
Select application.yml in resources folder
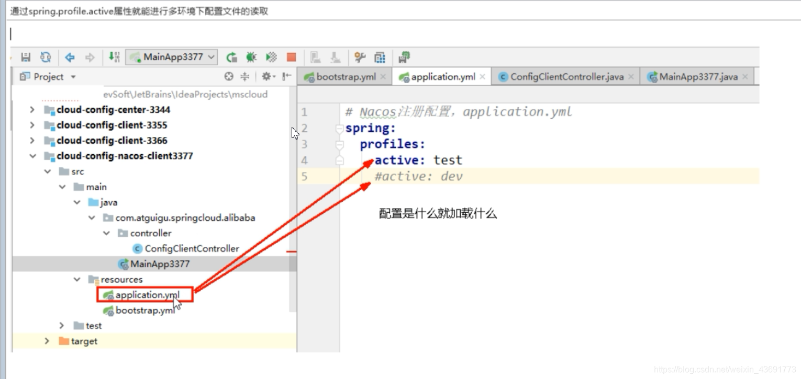(x=147, y=295)
